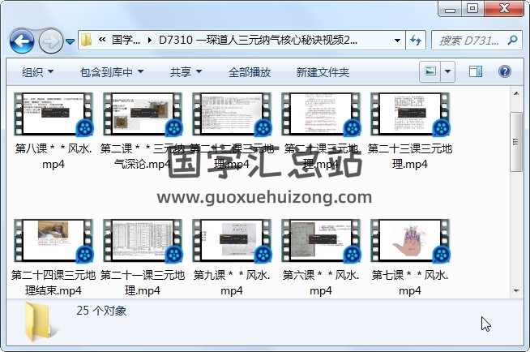Click the change view icon
Image resolution: width=530 pixels, height=352 pixels.
[430, 72]
